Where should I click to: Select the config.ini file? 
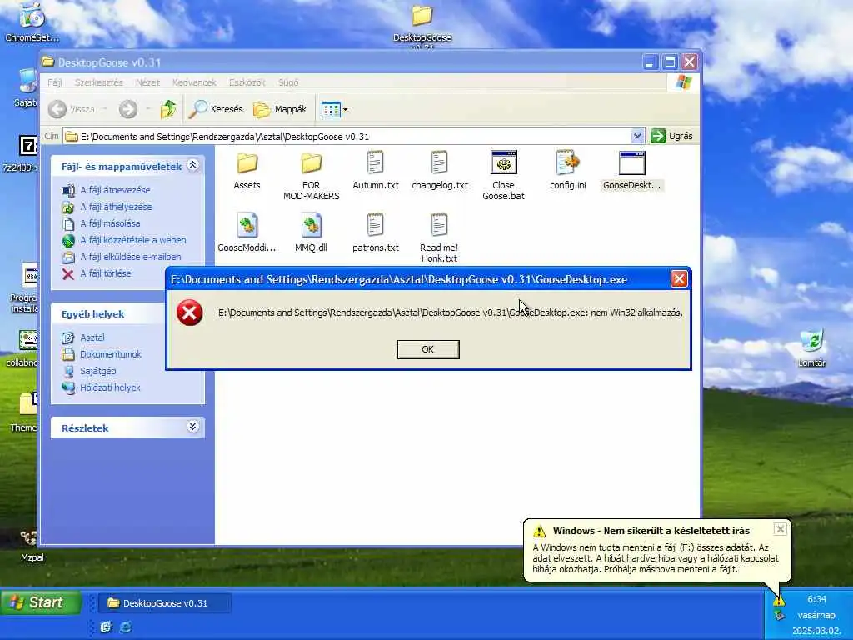click(x=568, y=171)
